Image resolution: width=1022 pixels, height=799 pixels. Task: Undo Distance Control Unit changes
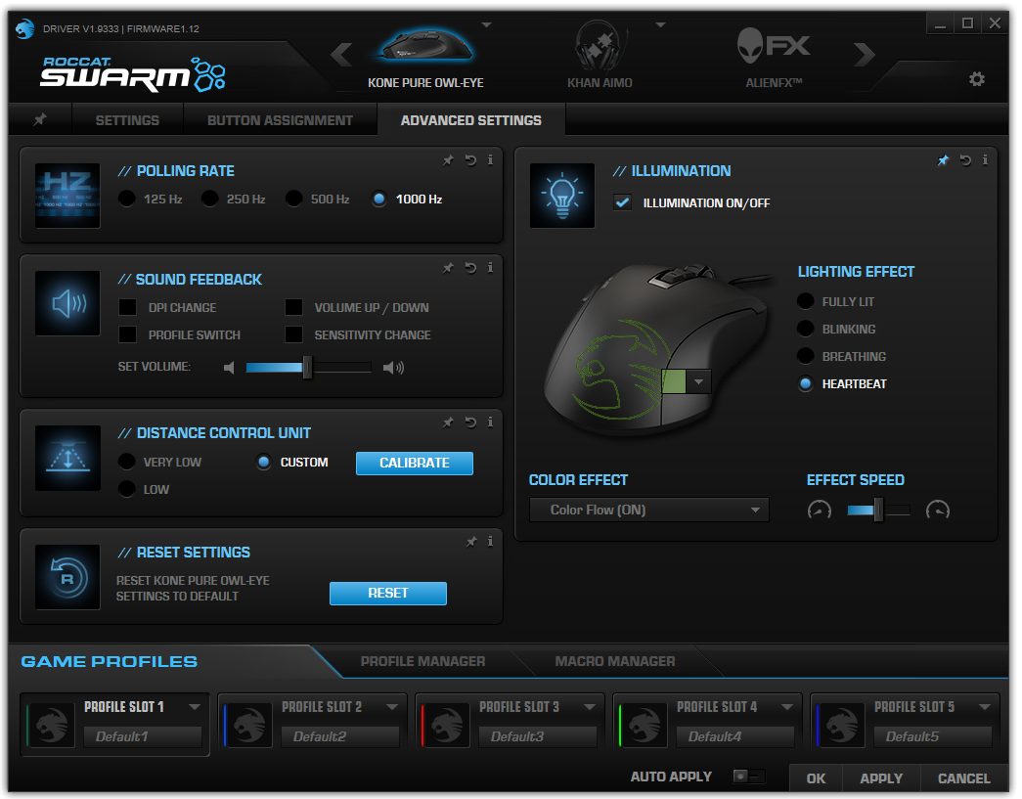pyautogui.click(x=470, y=422)
